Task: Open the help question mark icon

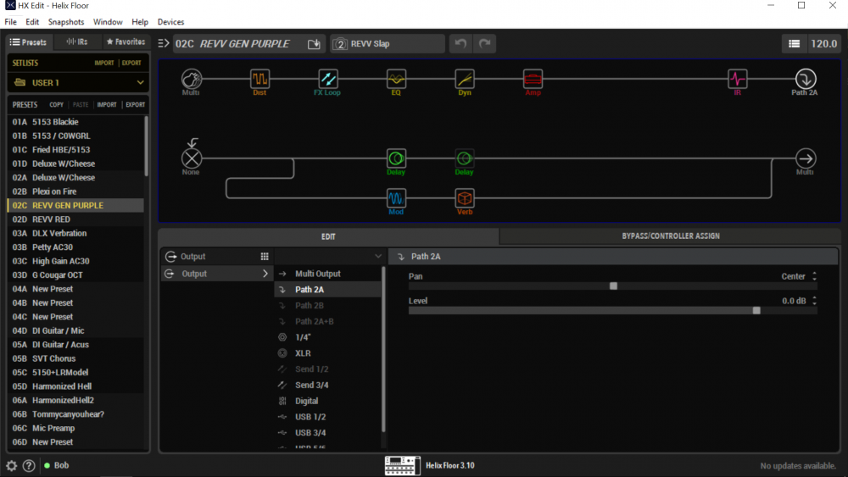Action: coord(29,465)
